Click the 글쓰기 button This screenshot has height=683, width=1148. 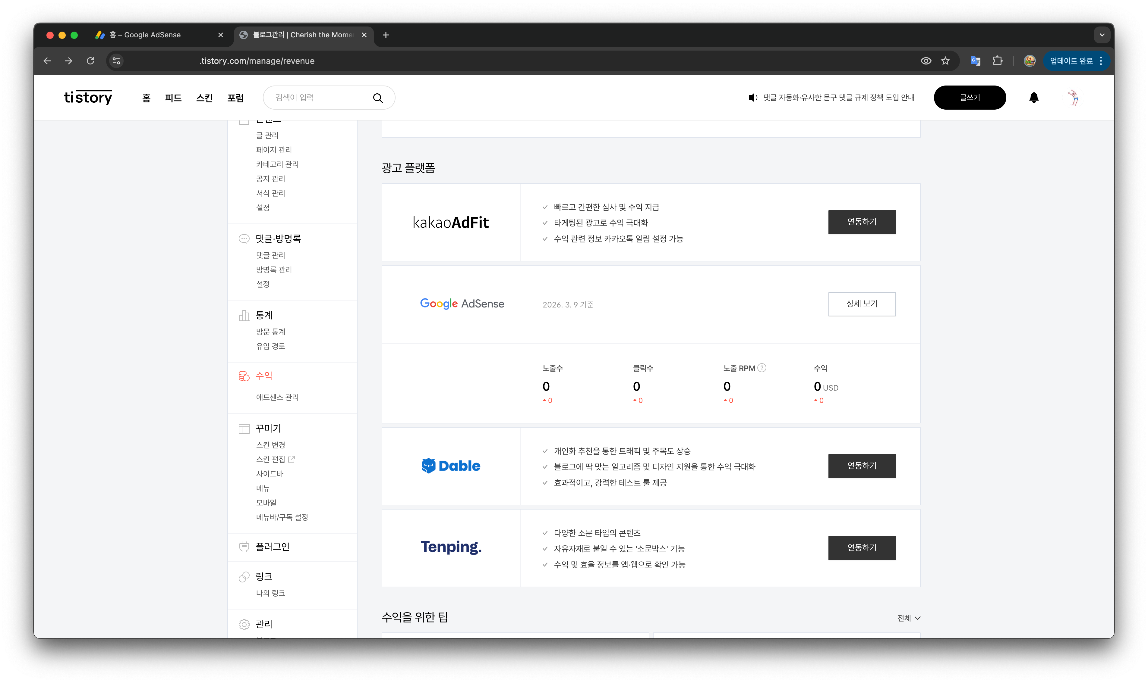970,98
